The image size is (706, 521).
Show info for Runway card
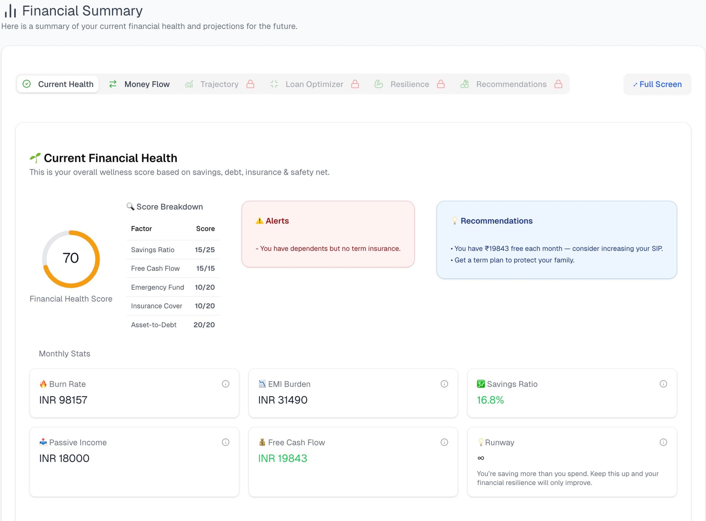pyautogui.click(x=663, y=442)
